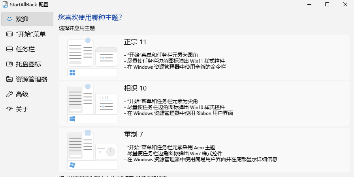Click text about Aero 主题
Image resolution: width=354 pixels, height=177 pixels.
click(170, 147)
